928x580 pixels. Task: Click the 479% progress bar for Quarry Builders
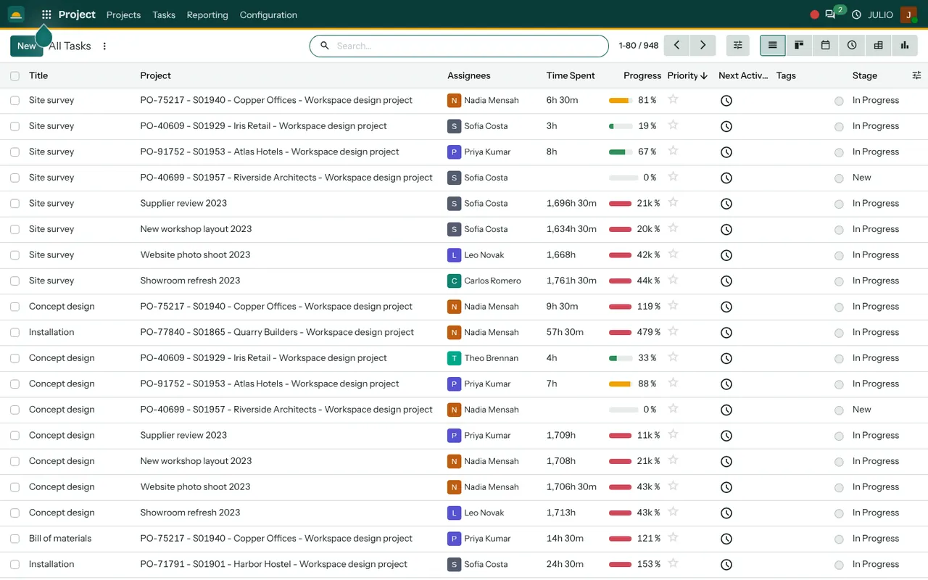click(x=621, y=332)
